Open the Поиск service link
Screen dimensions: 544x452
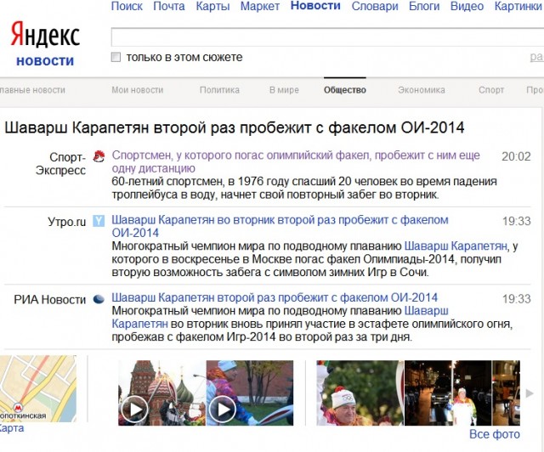(x=127, y=6)
